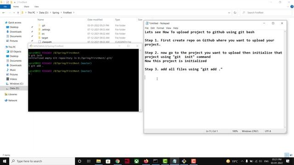
Task: Open File Explorer help icon
Action: click(292, 6)
